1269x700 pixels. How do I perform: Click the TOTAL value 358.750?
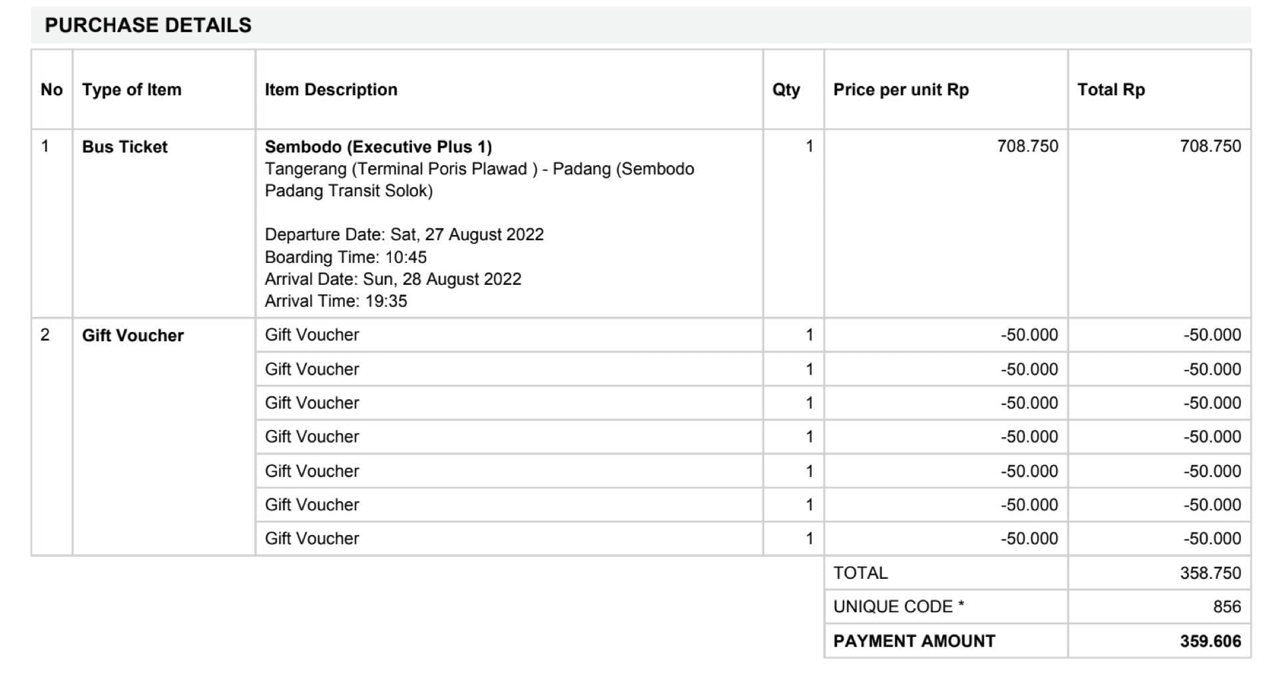(1210, 573)
